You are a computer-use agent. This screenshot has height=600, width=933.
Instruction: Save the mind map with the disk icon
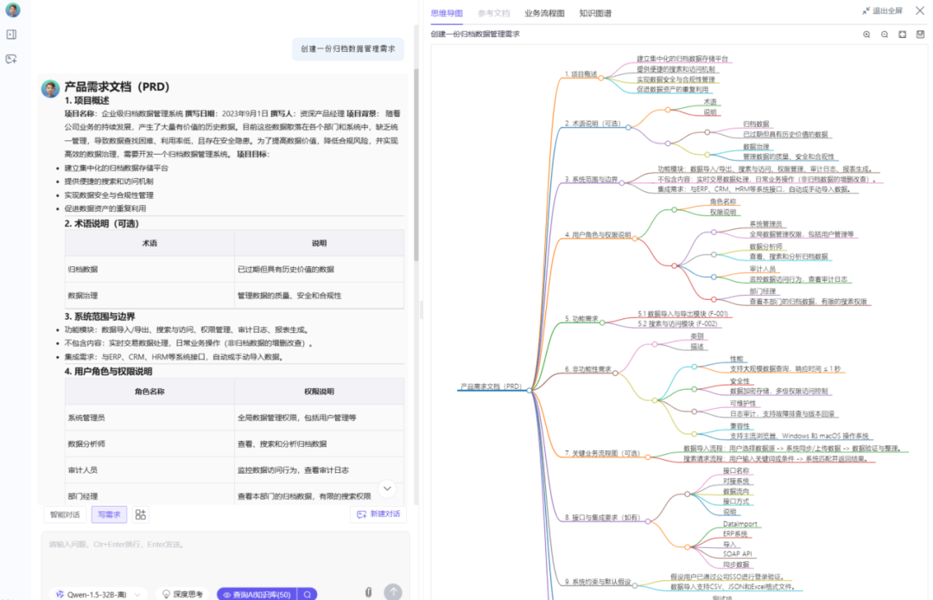pos(920,35)
